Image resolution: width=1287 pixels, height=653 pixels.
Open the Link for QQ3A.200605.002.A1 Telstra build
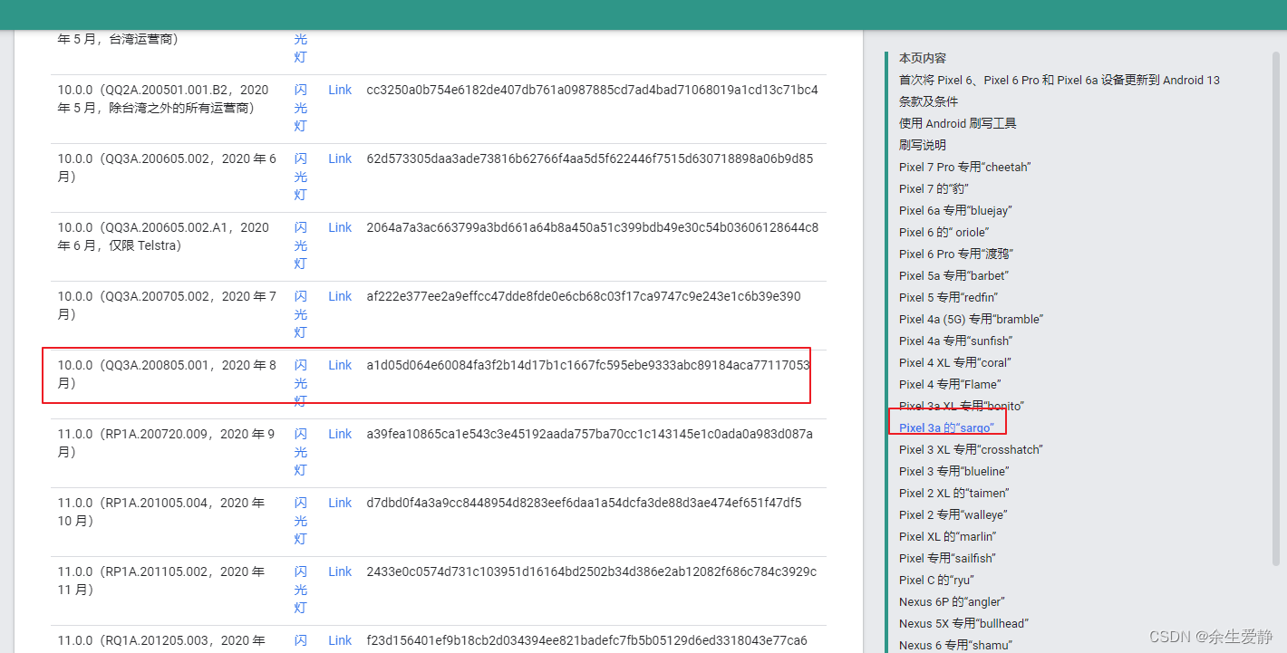point(340,227)
